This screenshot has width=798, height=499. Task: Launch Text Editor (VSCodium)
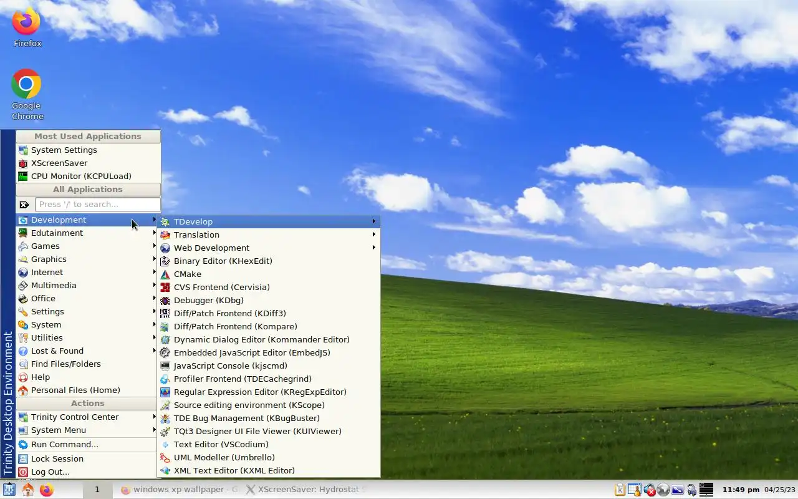point(269,444)
